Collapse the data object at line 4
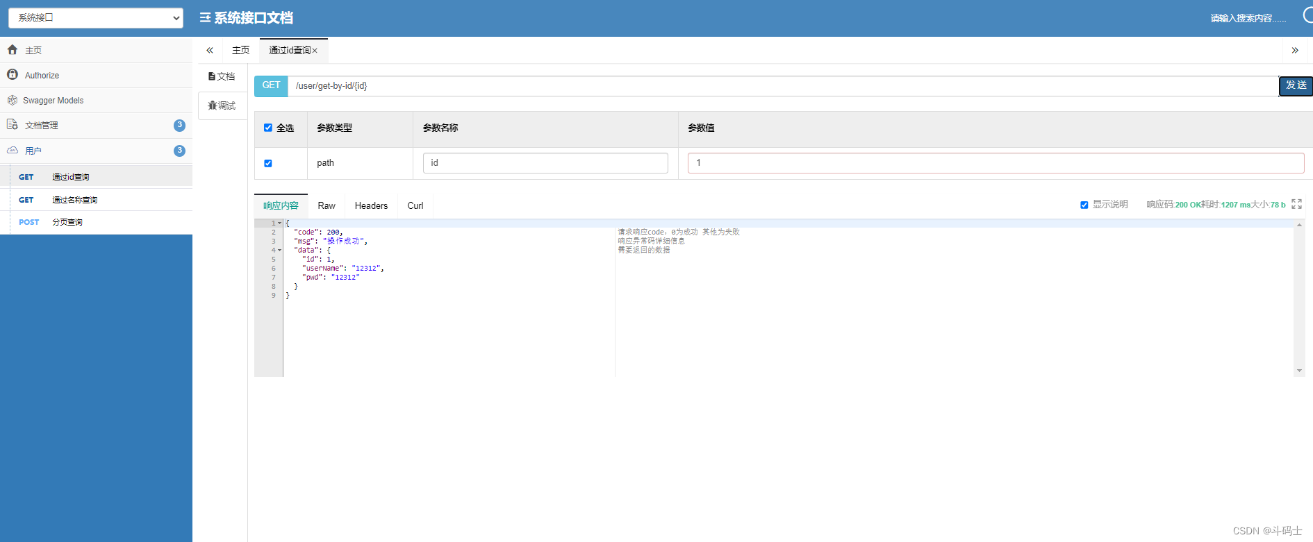The image size is (1313, 542). pos(280,251)
